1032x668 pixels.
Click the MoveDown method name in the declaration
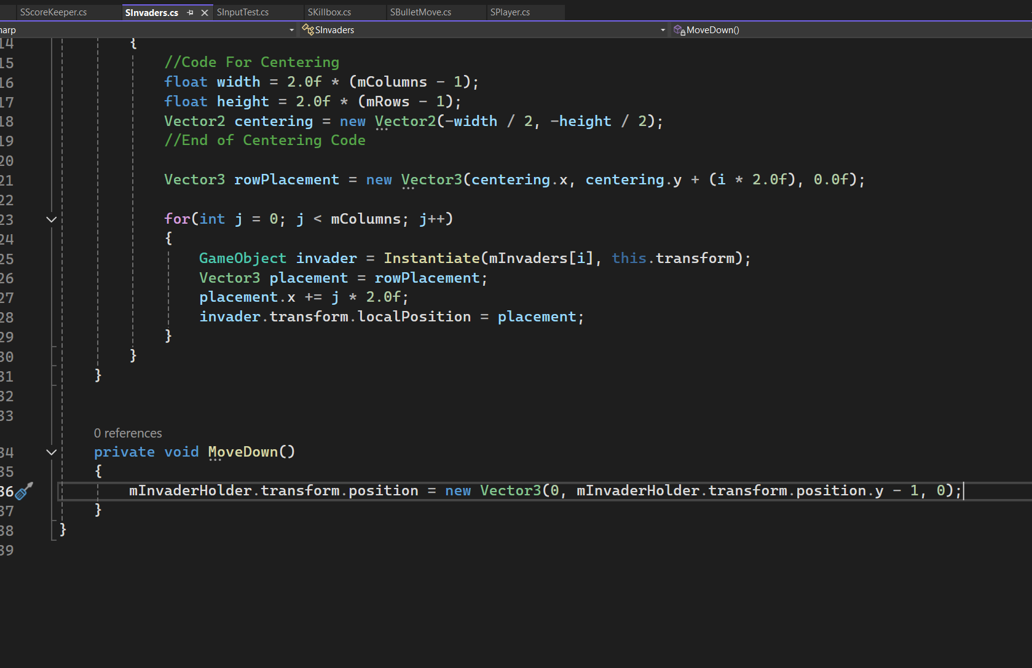[243, 452]
